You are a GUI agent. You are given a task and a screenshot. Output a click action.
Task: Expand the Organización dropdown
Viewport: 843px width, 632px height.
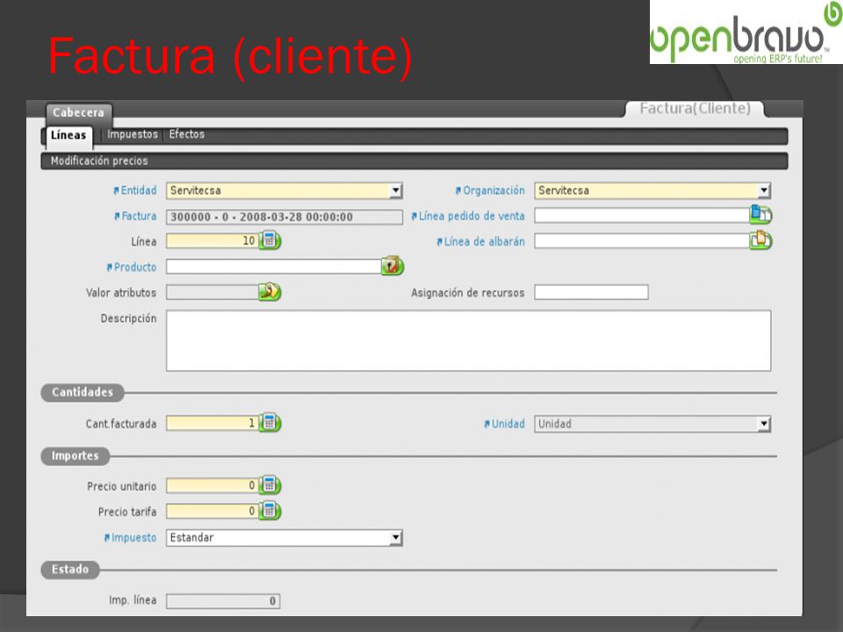(x=764, y=190)
